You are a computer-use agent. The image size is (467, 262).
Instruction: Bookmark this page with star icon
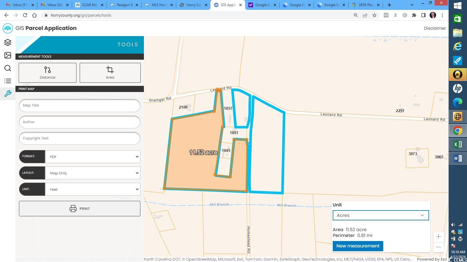tap(374, 15)
